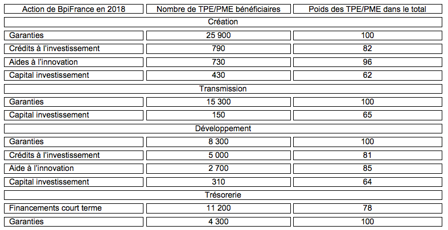Click the "Transmission" section heading
The width and height of the screenshot is (448, 230).
click(x=223, y=89)
